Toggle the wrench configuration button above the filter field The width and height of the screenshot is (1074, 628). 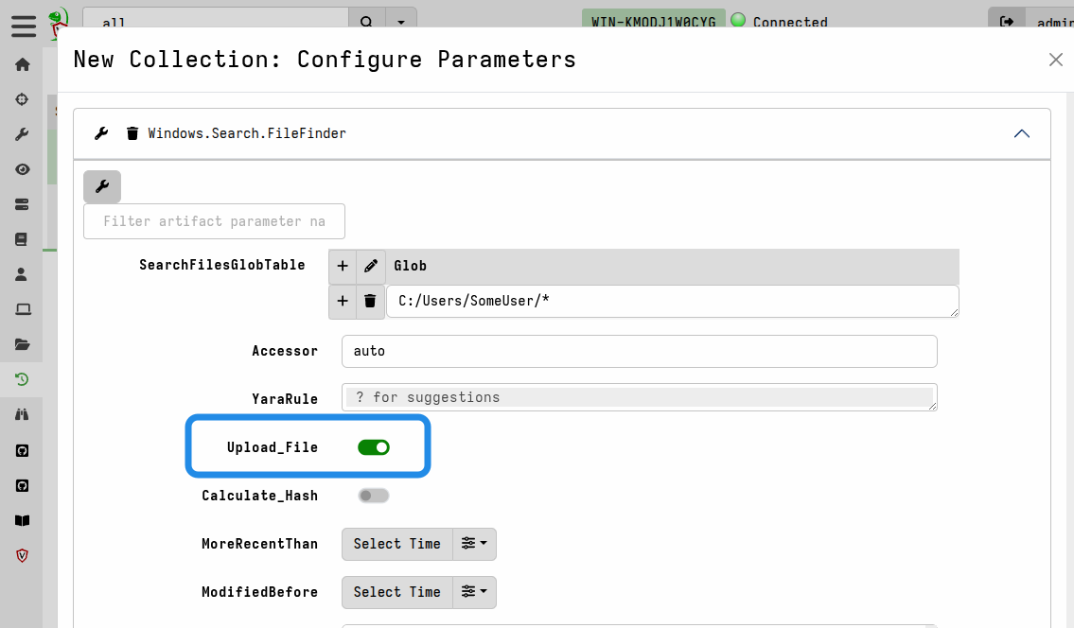coord(101,186)
